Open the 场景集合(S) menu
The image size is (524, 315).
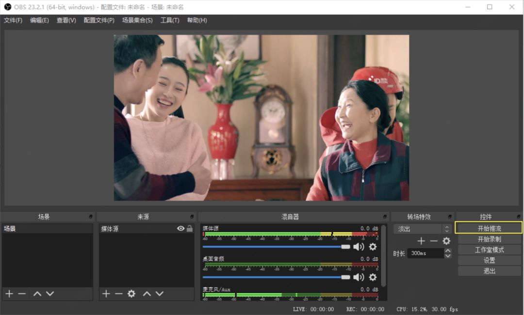pyautogui.click(x=137, y=20)
